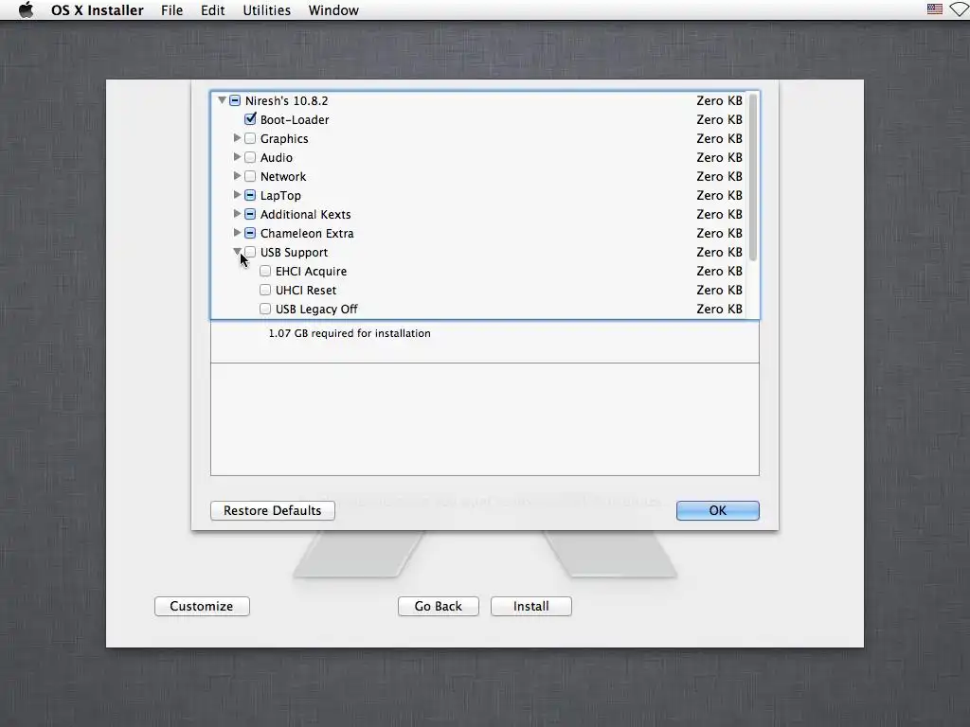Select the USB Legacy Off row label
This screenshot has width=970, height=727.
(x=316, y=310)
